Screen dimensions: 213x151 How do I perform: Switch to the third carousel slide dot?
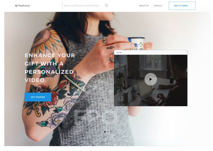111,132
